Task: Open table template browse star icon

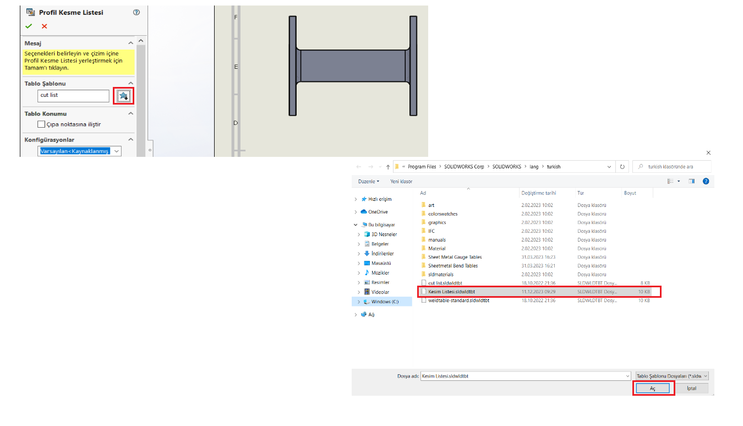Action: (x=124, y=96)
